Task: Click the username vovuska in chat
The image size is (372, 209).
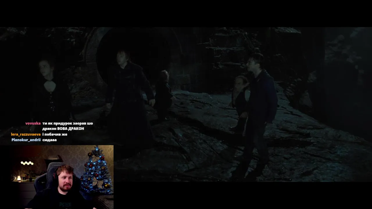Action: [33, 123]
